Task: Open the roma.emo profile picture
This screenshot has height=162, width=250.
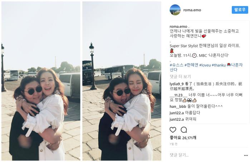Action: coord(175,10)
